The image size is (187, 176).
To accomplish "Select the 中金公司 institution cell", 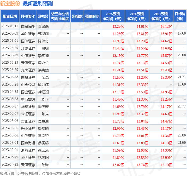I will 28,85.
